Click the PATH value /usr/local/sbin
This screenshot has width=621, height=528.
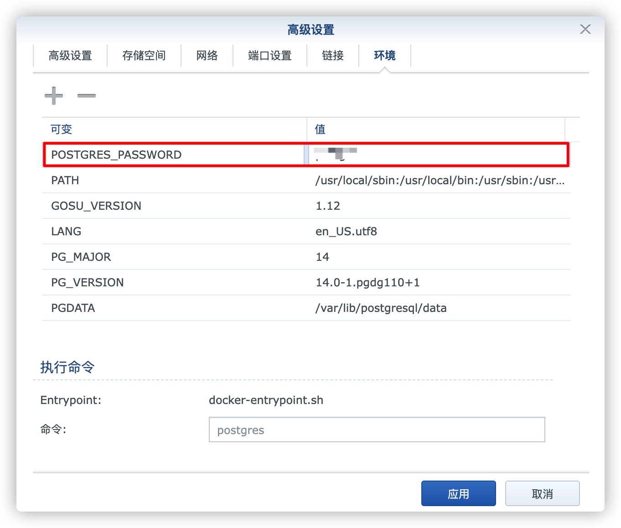440,181
